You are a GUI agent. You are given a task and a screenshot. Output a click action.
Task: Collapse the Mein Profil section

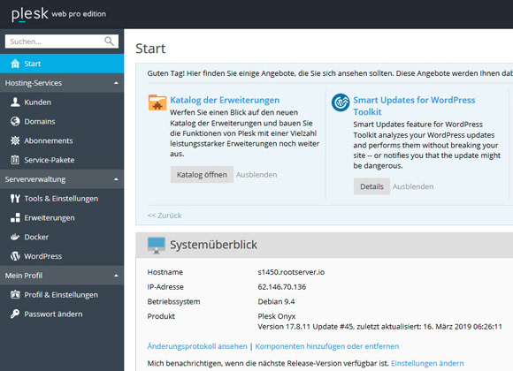click(x=116, y=276)
